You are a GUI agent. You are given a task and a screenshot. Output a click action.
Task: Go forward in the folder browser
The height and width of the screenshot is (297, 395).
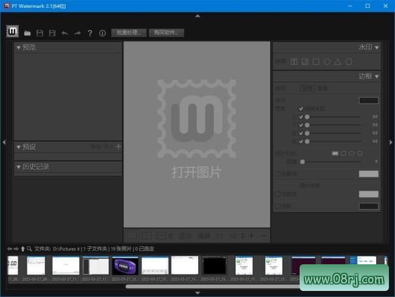point(16,249)
